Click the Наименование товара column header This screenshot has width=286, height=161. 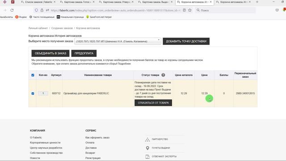click(x=98, y=75)
